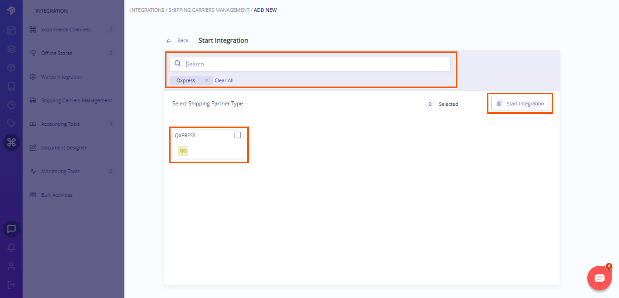Open the box/products icon in sidebar
The height and width of the screenshot is (298, 619).
(x=11, y=68)
